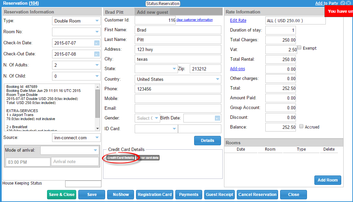Screen dimensions: 353x202
Task: Tick the Vat Exempt checkbox
Action: [299, 48]
